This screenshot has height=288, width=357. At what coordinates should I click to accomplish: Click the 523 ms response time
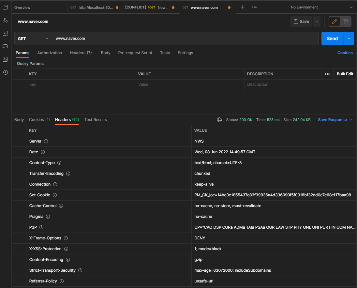point(273,120)
